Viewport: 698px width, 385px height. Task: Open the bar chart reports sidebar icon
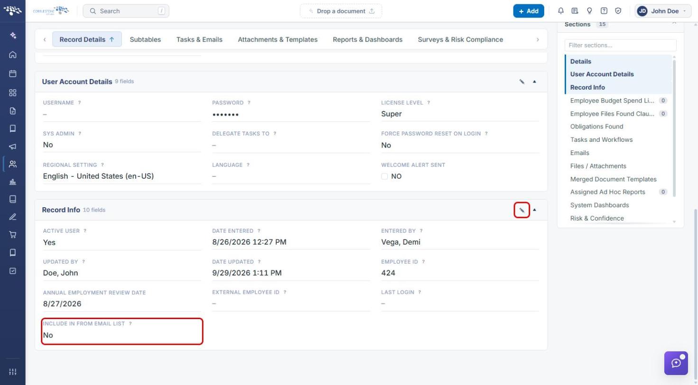tap(13, 182)
